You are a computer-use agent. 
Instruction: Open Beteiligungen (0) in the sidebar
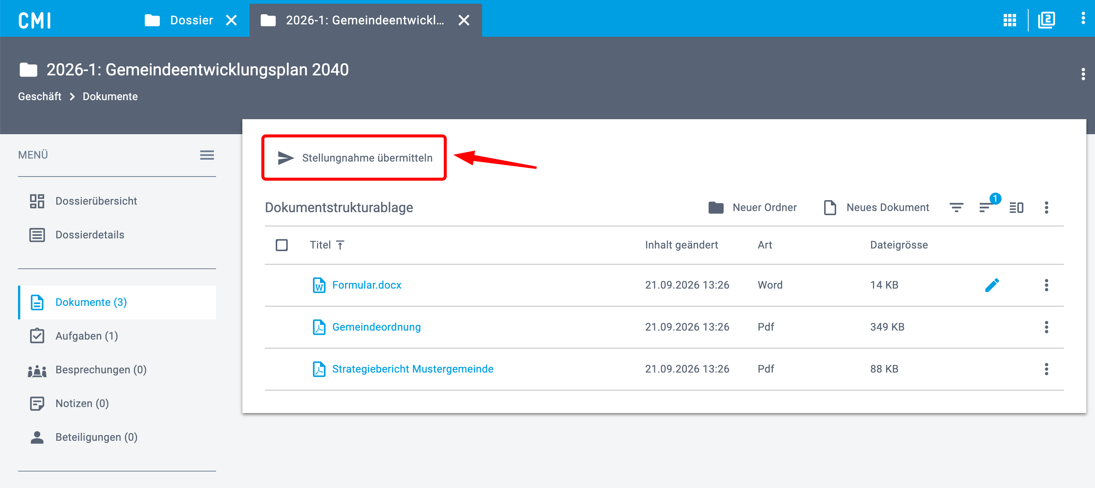pyautogui.click(x=117, y=437)
